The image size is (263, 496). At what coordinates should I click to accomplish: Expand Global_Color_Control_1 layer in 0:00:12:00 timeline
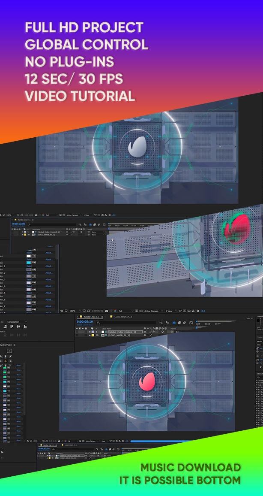[23, 232]
